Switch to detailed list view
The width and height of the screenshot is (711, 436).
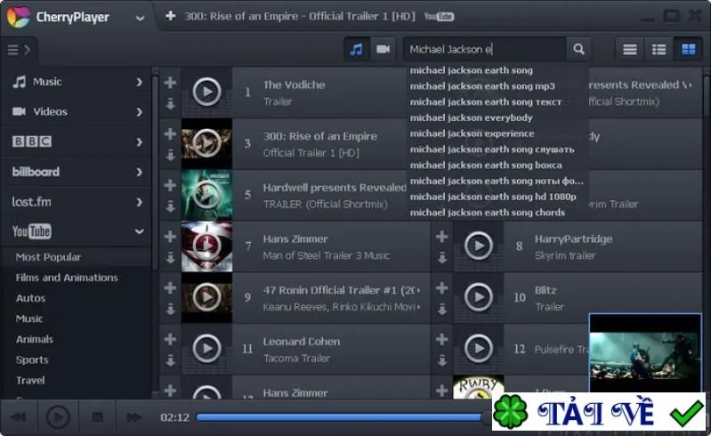point(658,49)
